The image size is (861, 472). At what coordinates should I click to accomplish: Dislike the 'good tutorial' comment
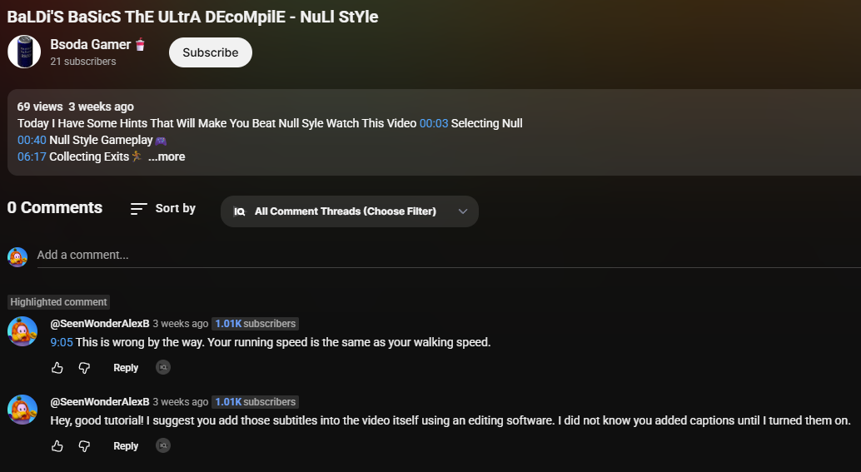(x=84, y=446)
